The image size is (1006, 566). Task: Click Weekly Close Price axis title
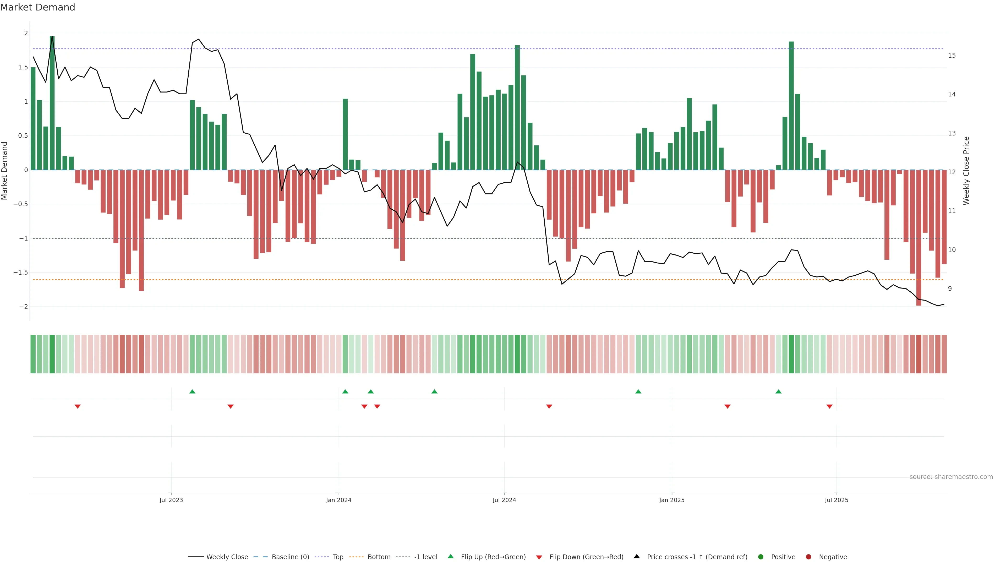[966, 171]
